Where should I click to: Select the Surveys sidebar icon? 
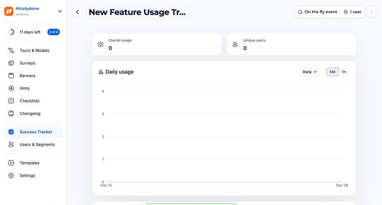11,63
